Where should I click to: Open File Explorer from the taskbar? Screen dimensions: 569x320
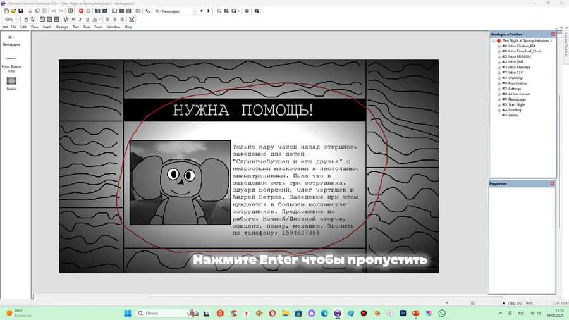[285, 313]
